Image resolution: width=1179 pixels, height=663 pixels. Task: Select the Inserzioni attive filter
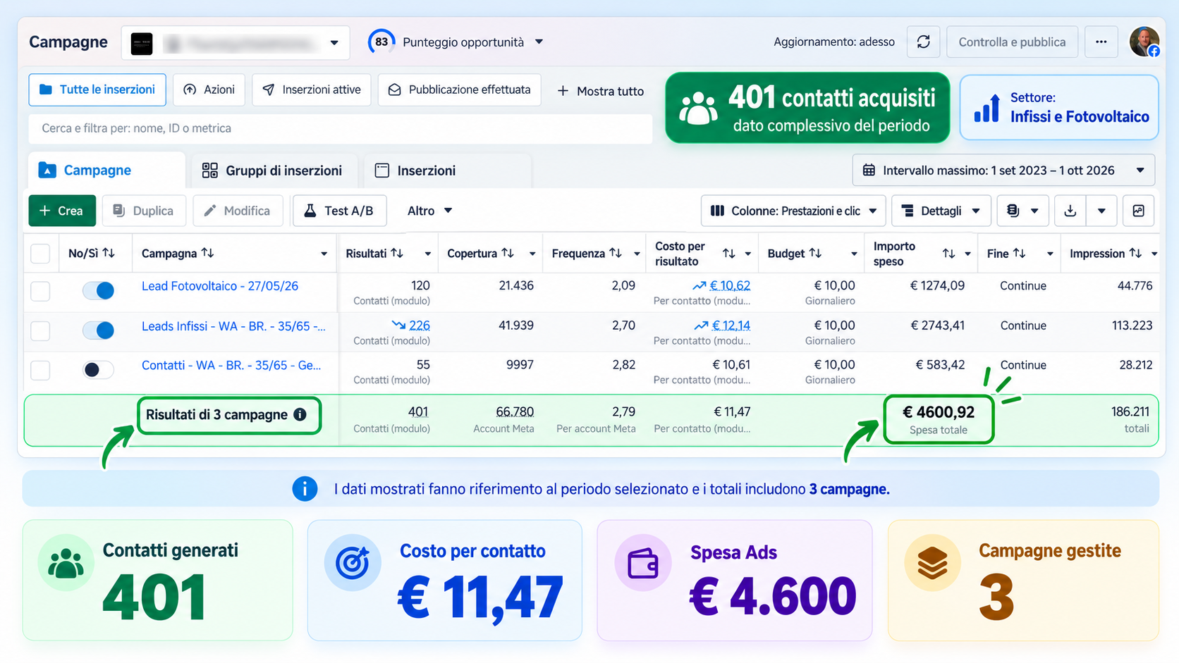[x=312, y=89]
